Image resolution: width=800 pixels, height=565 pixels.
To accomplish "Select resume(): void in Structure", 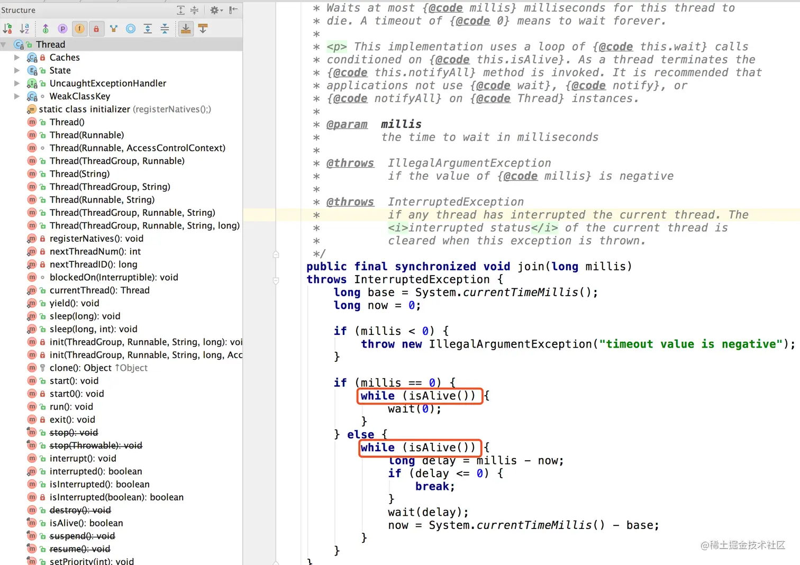I will coord(80,549).
